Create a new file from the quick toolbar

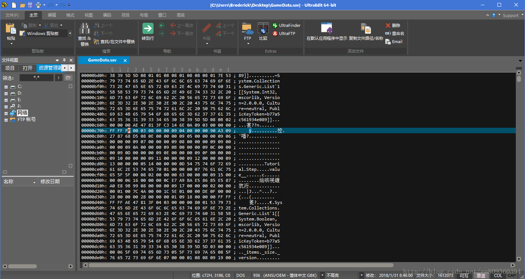point(14,5)
